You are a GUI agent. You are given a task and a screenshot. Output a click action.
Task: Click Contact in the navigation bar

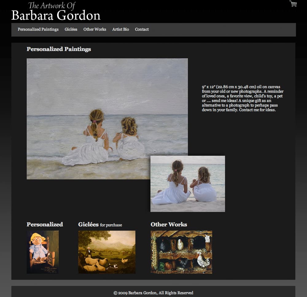(142, 29)
